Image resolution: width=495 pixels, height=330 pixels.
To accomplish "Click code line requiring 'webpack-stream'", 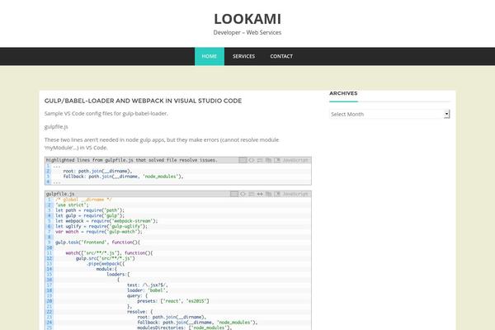I will (x=106, y=221).
